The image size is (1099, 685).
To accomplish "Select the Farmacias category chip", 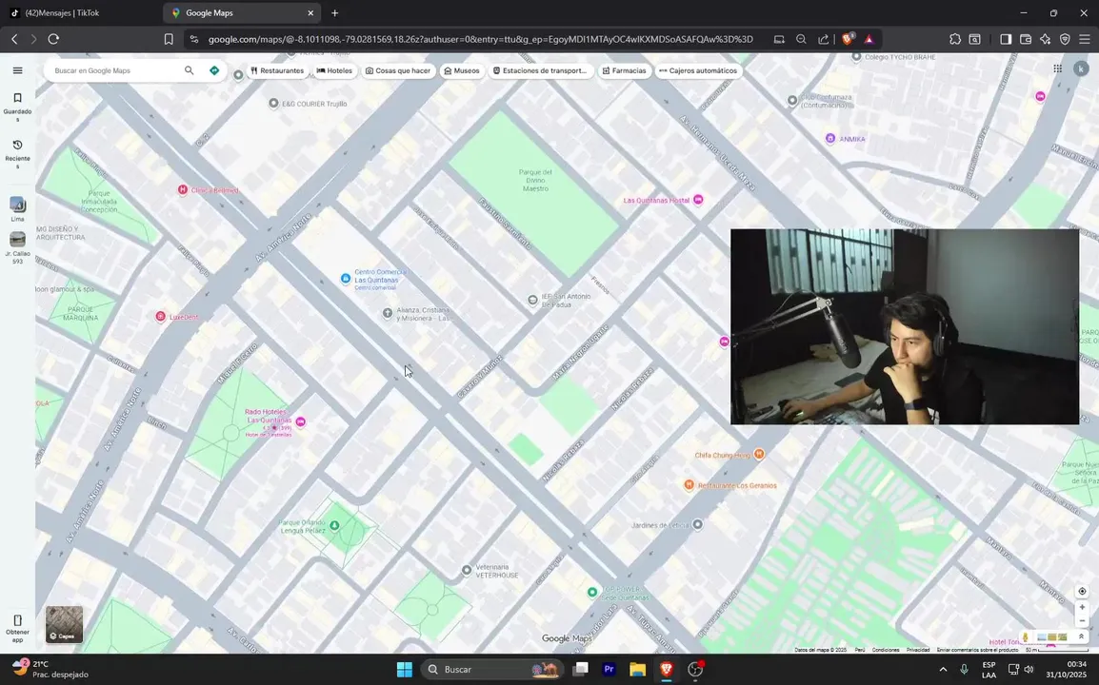I will point(624,70).
